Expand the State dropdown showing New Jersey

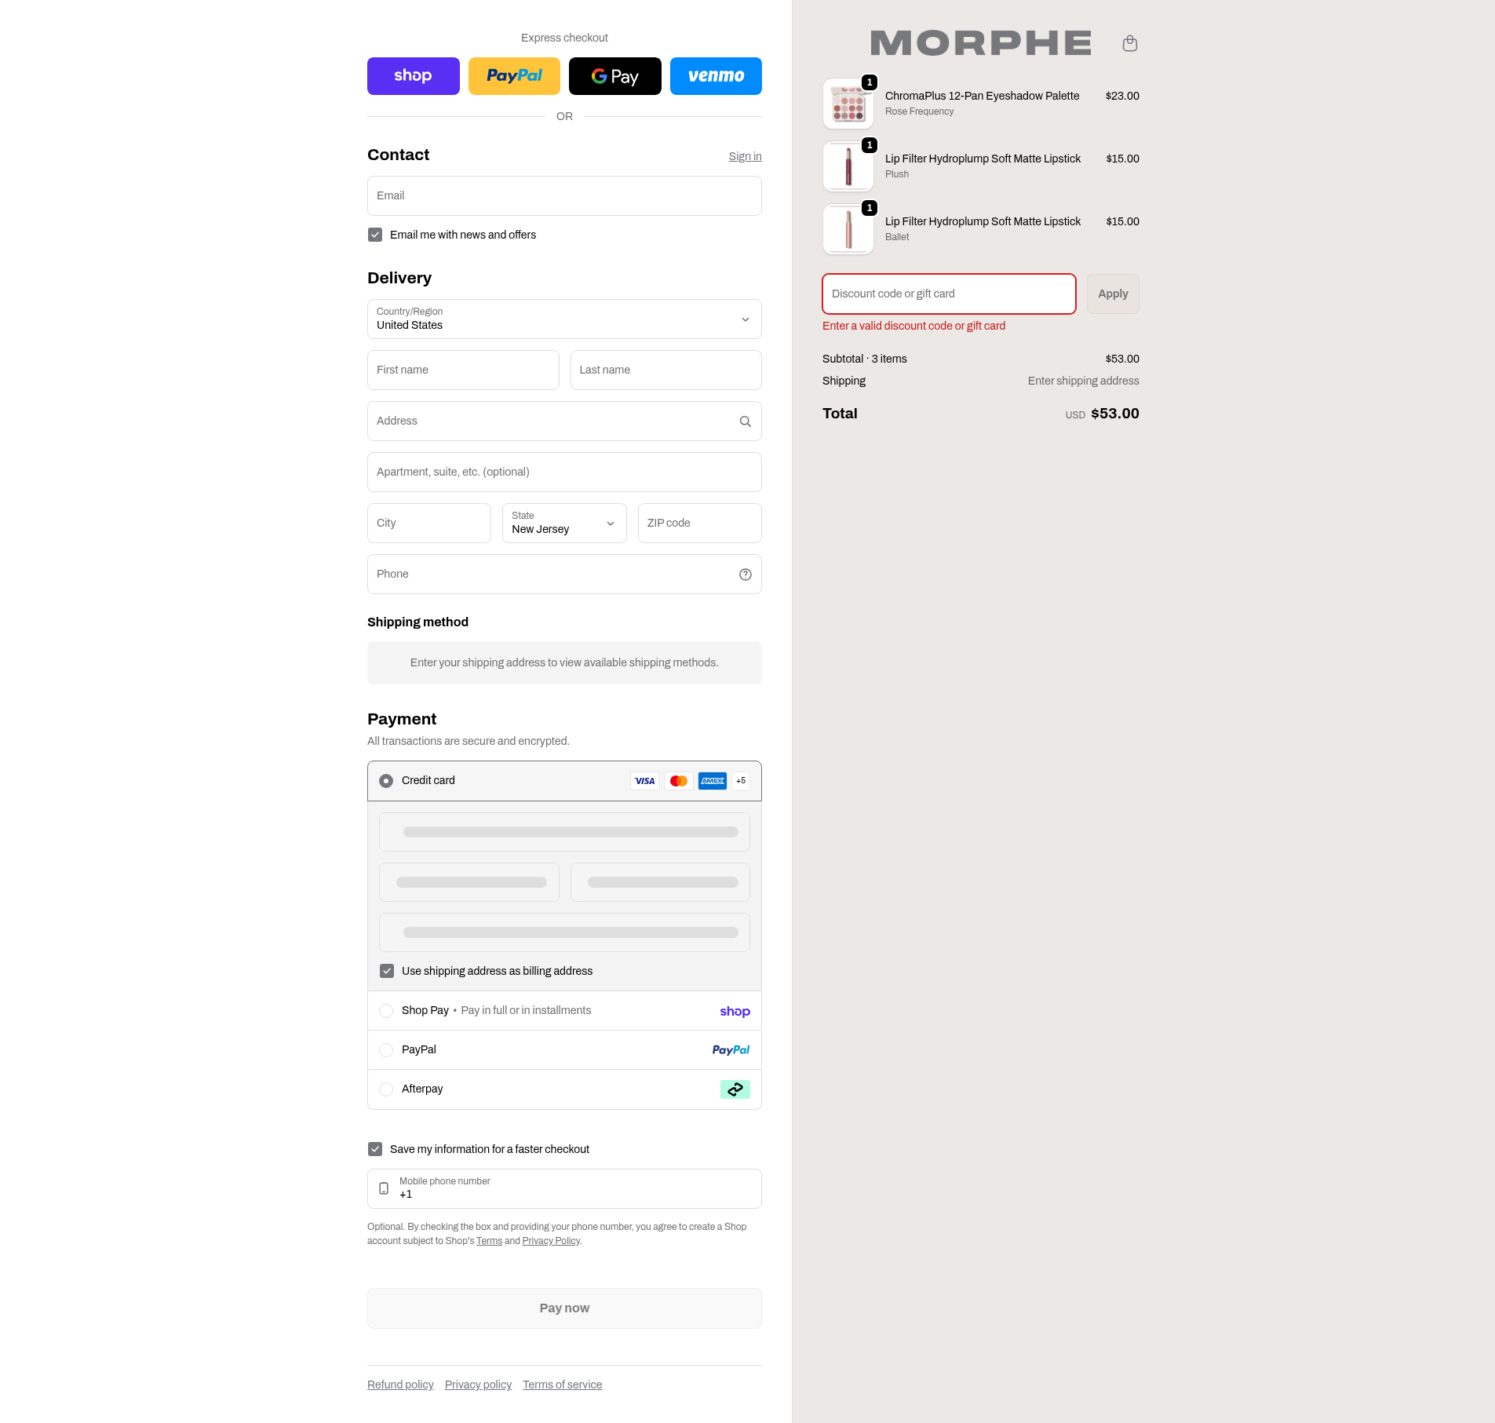coord(564,524)
